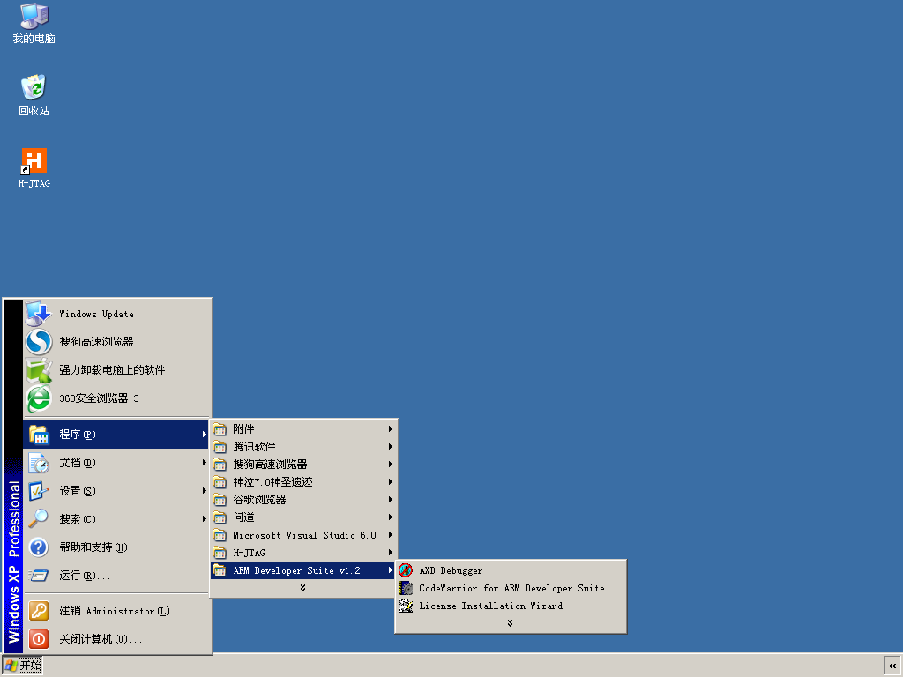Select the Windows Update text entry
This screenshot has height=677, width=903.
[x=96, y=315]
